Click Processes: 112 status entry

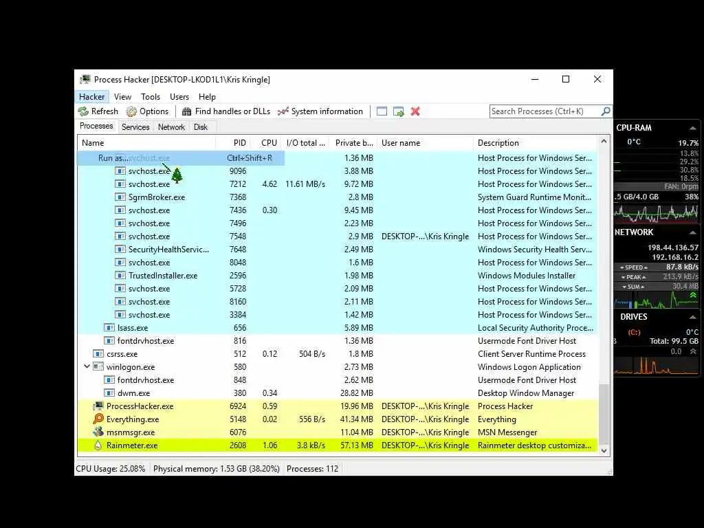coord(313,469)
